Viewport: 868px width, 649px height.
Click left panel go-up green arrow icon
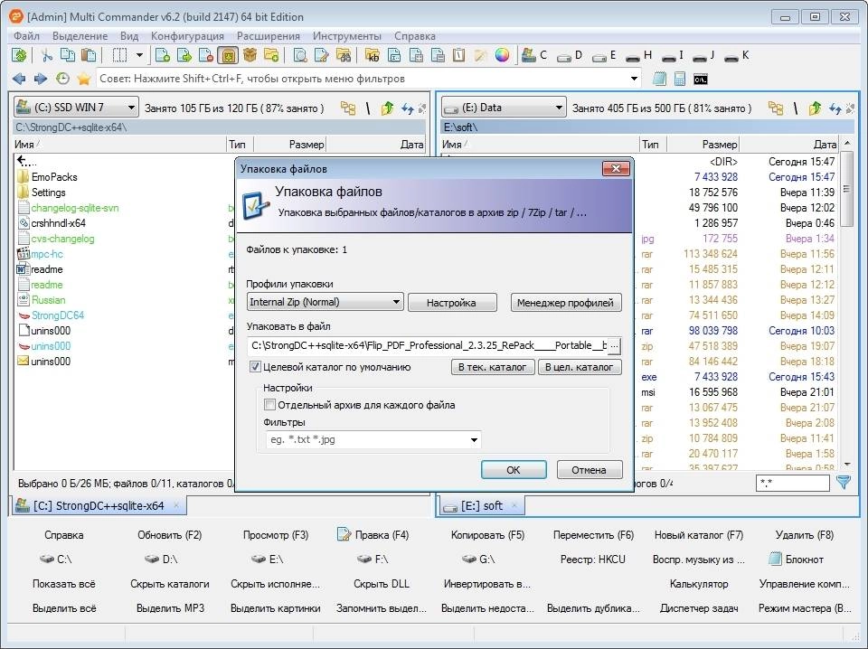pyautogui.click(x=387, y=108)
